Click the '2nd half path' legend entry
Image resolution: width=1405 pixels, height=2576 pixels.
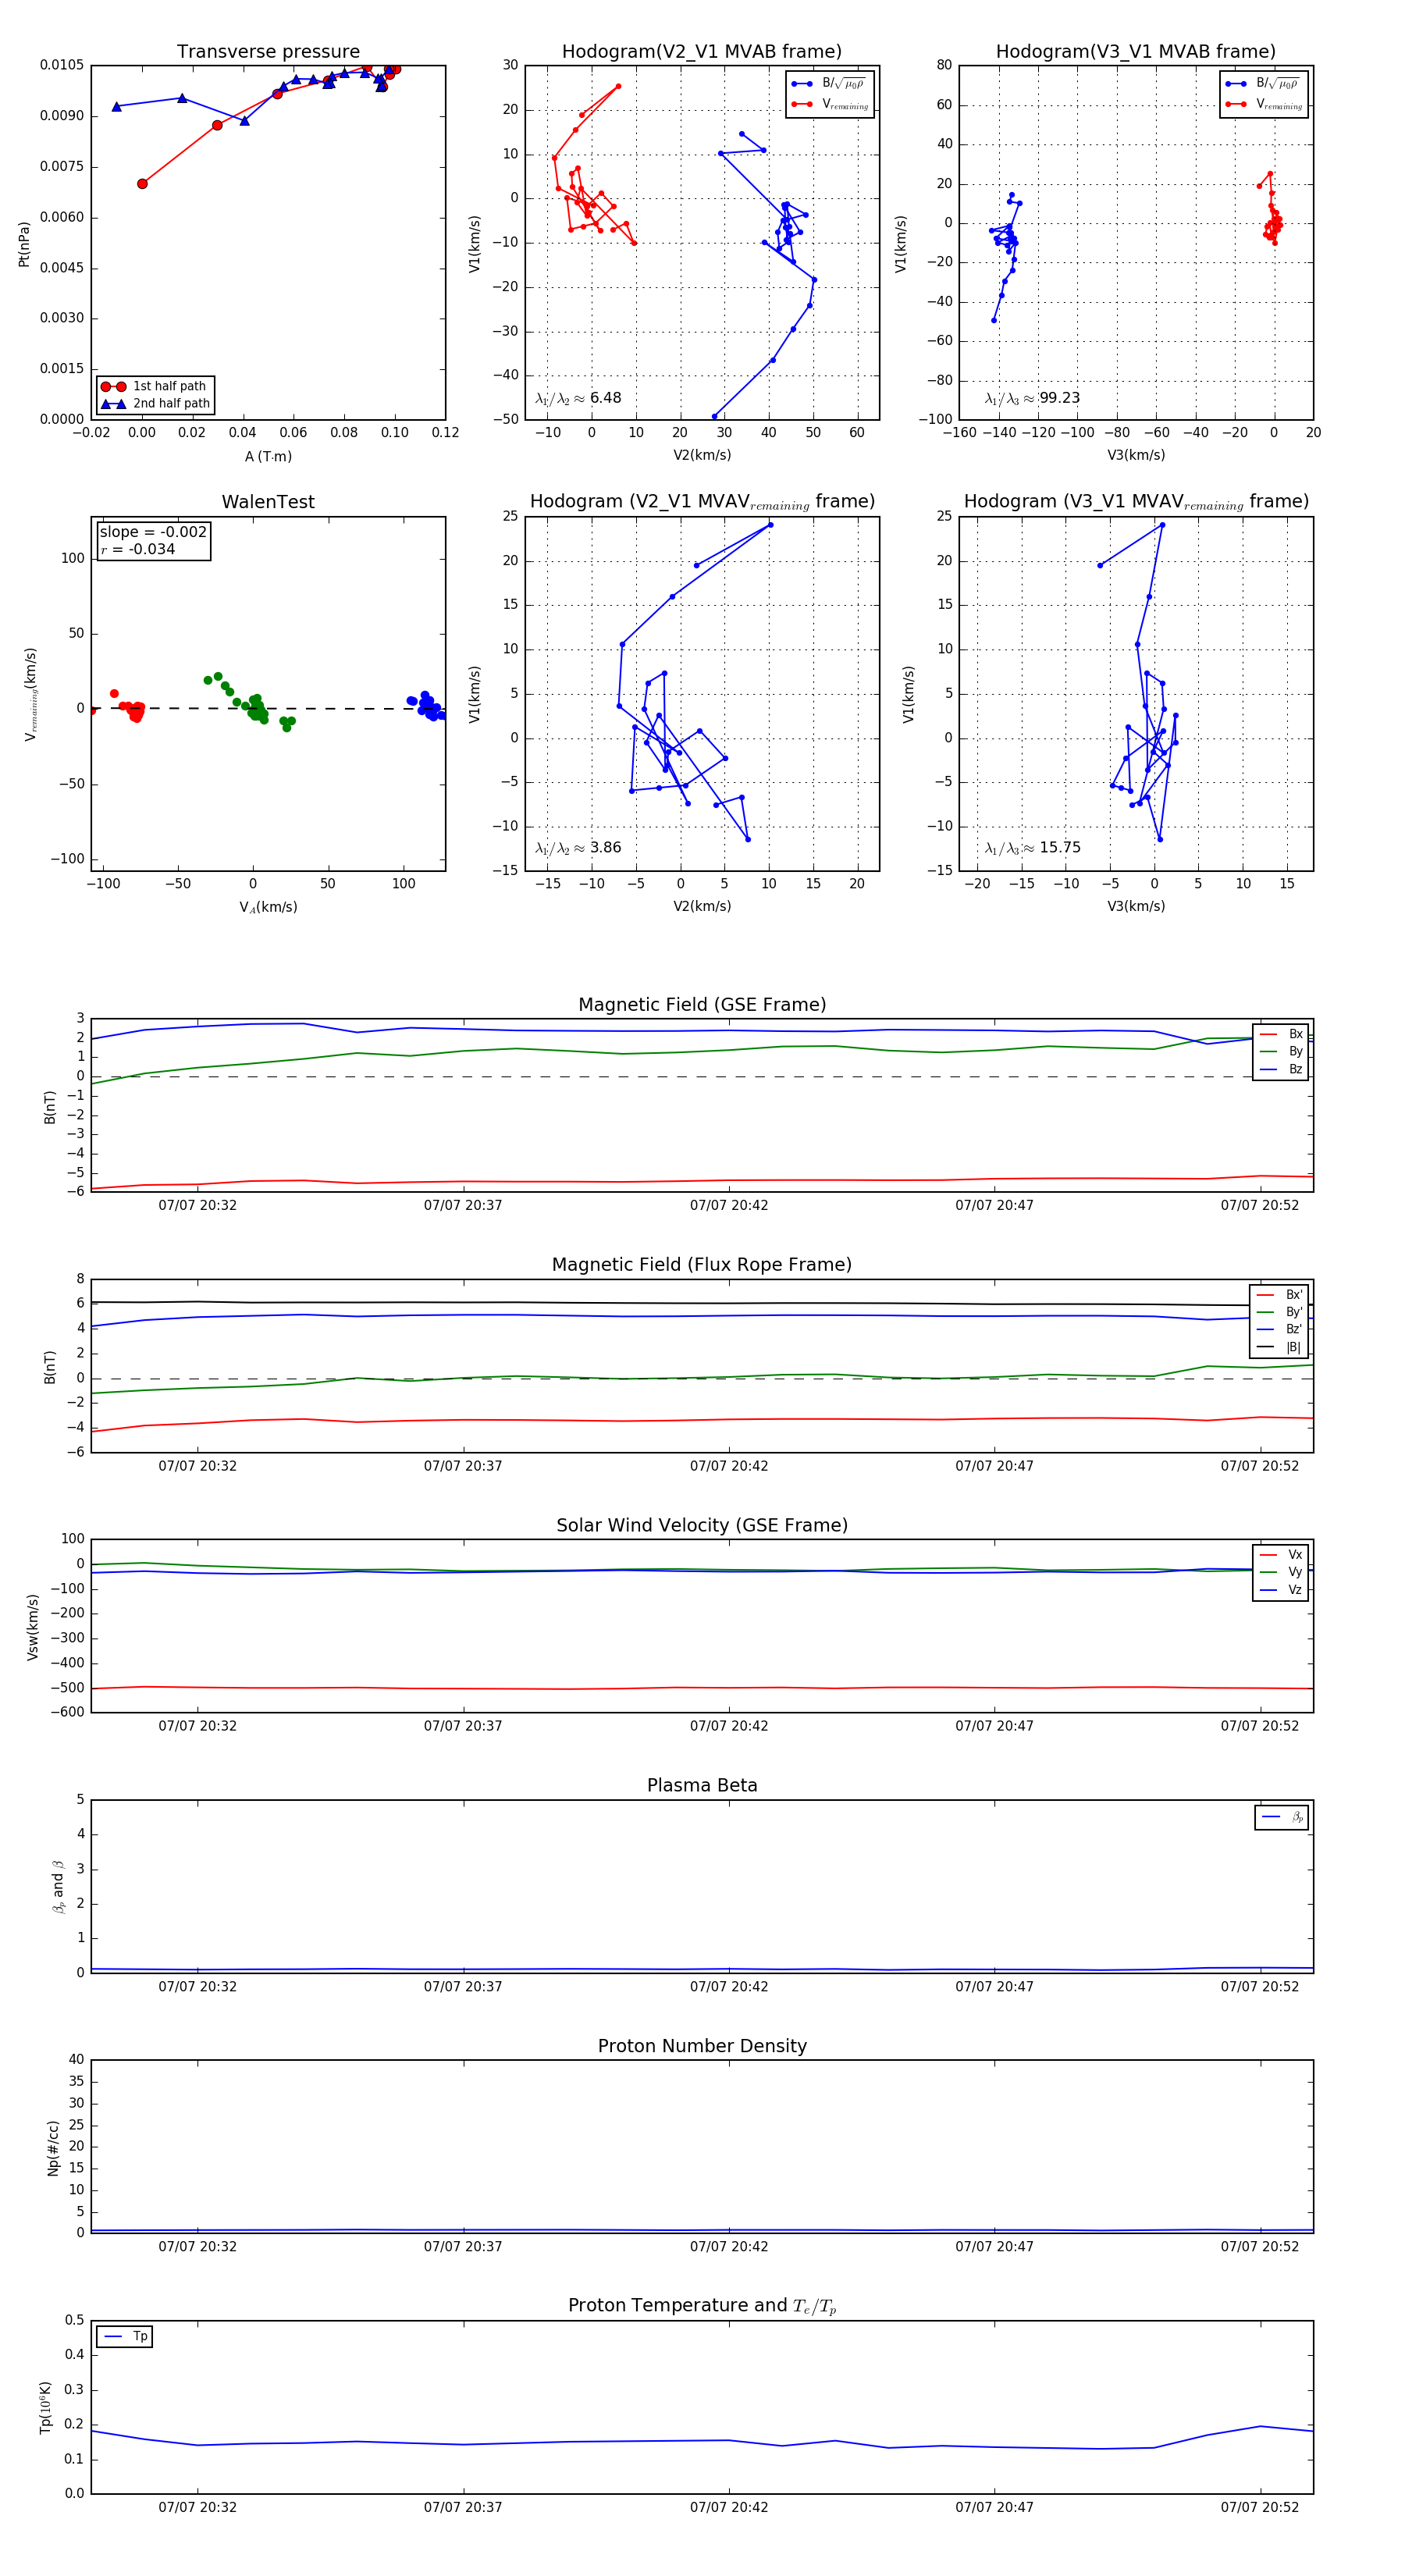(x=155, y=404)
